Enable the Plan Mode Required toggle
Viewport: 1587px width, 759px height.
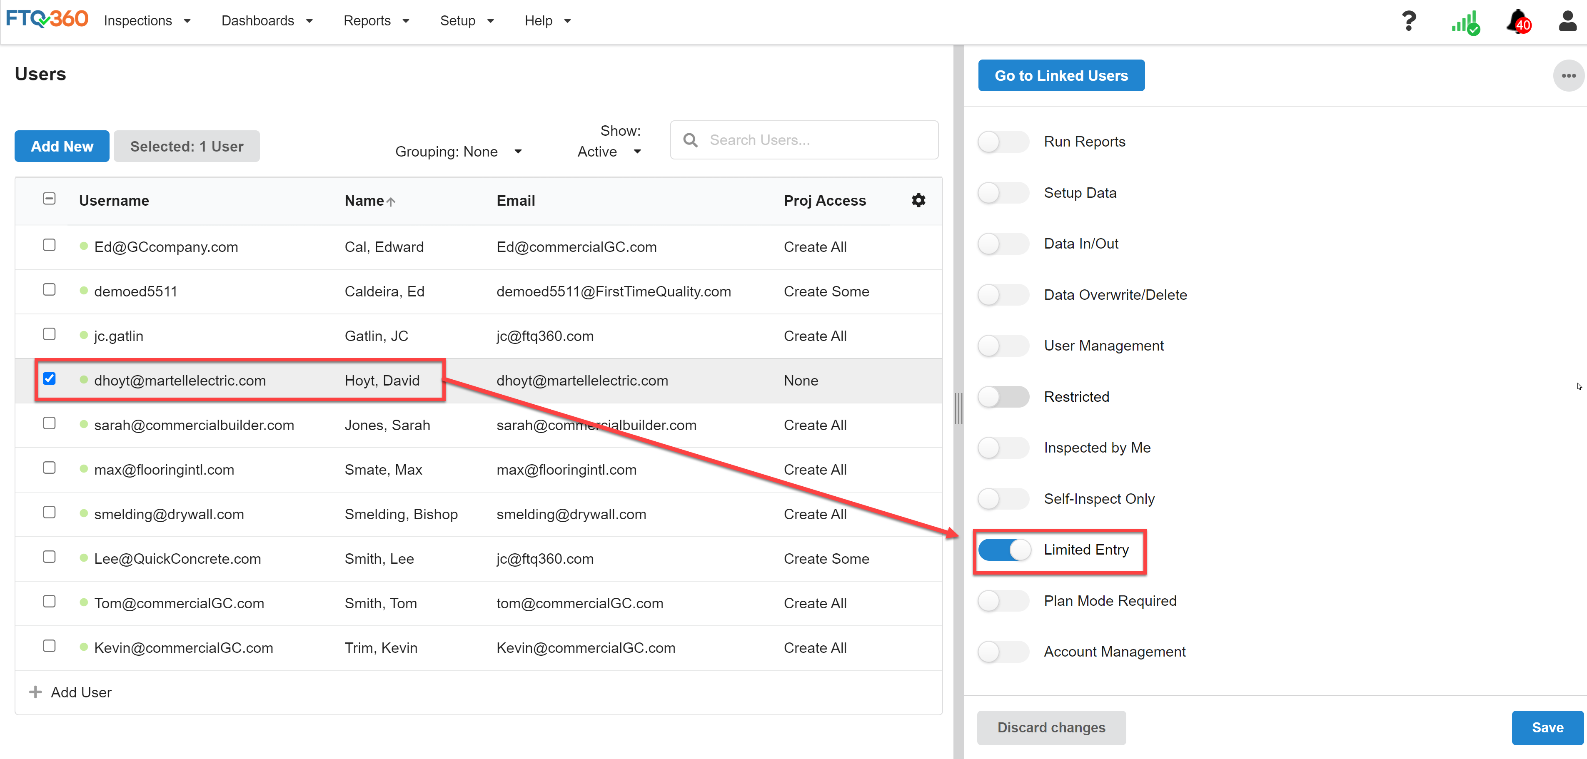1003,601
